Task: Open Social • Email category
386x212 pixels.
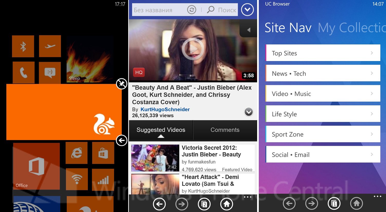Action: tap(323, 154)
